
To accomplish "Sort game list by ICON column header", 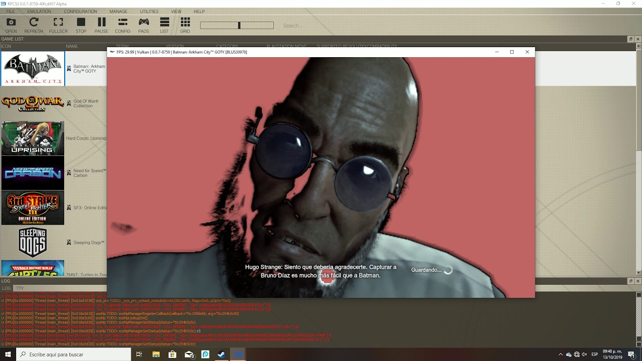I will coord(6,47).
